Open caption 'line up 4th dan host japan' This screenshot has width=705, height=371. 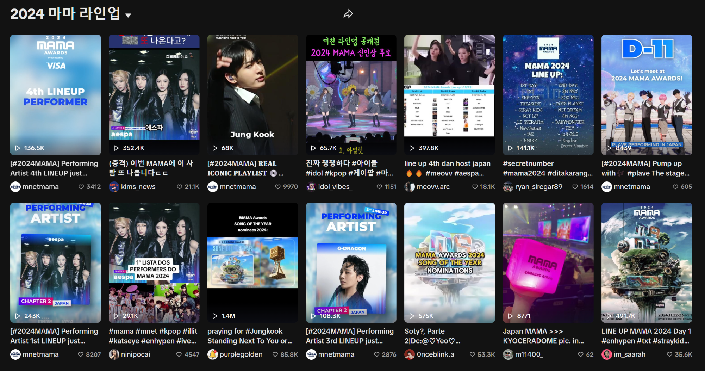[x=447, y=163]
